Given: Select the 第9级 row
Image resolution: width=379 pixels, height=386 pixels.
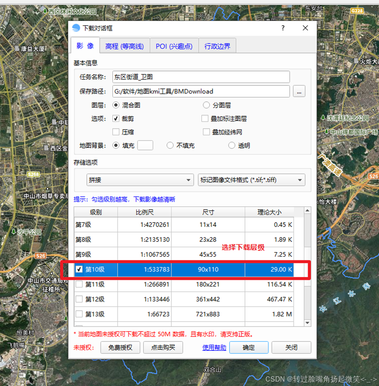Looking at the screenshot, I should (184, 255).
